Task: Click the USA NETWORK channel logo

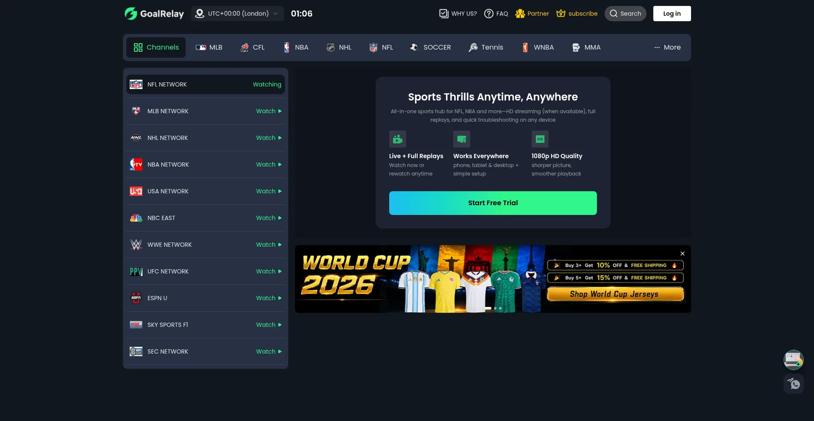Action: coord(136,191)
